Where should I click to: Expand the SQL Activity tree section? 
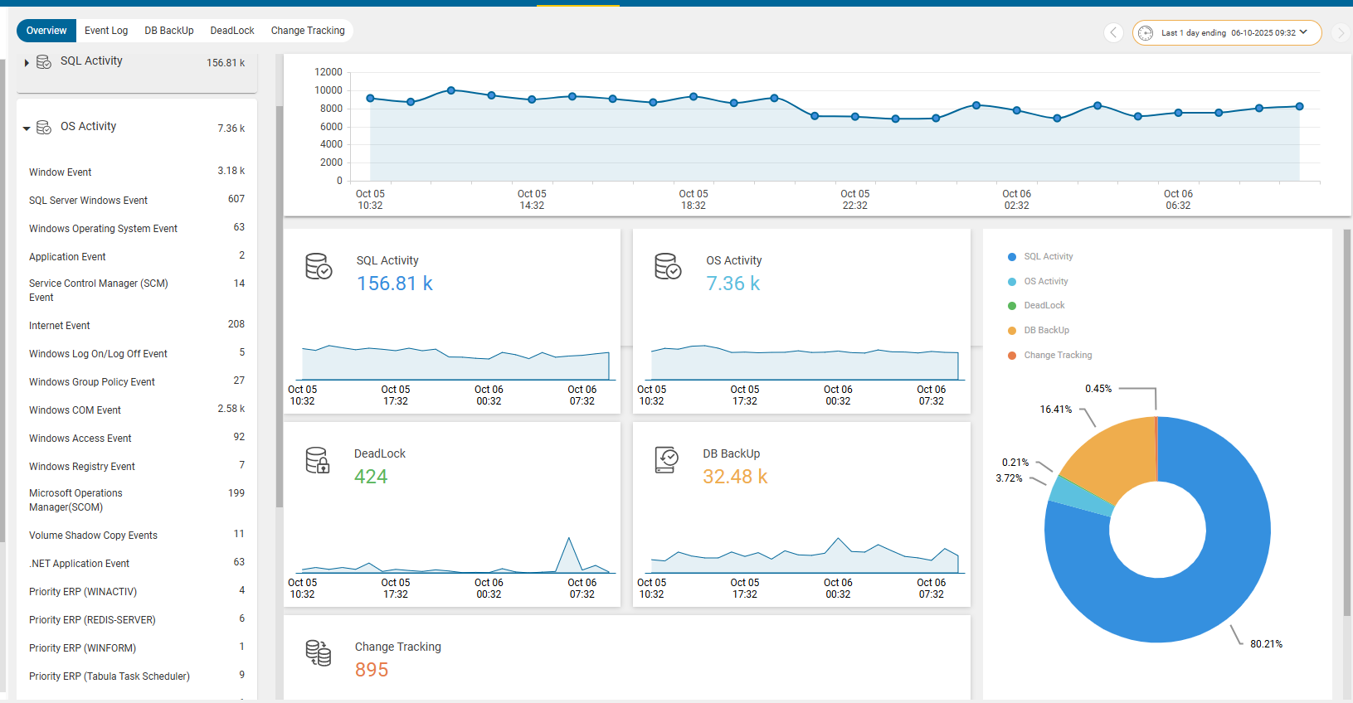[x=27, y=63]
